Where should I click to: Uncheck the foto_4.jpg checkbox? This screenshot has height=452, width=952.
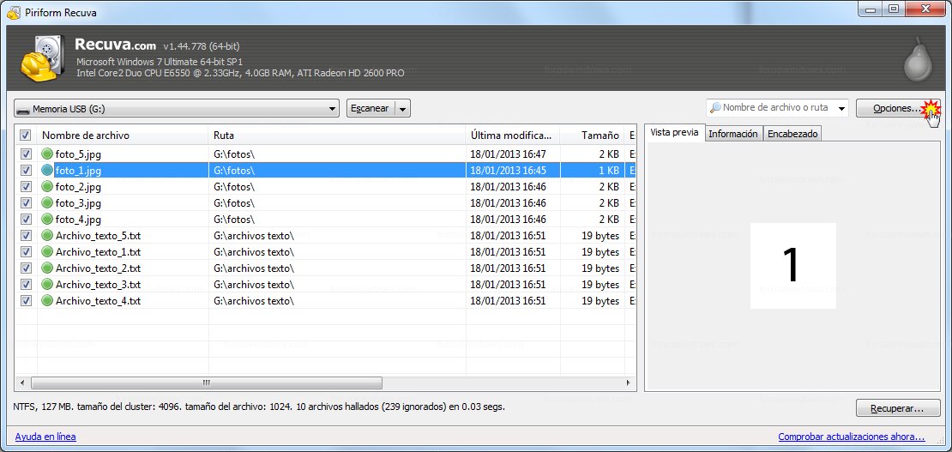click(x=26, y=220)
